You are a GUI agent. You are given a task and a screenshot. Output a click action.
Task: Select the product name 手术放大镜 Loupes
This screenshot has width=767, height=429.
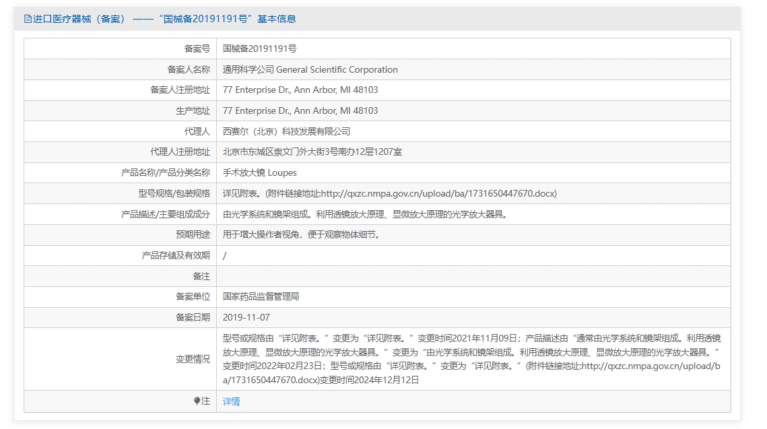[x=260, y=172]
